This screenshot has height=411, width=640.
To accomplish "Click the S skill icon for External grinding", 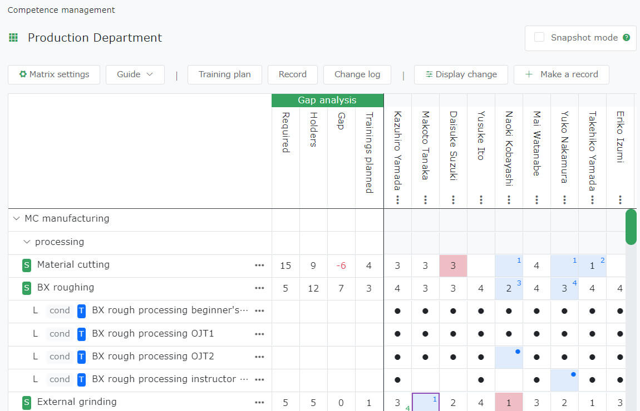I will 27,403.
